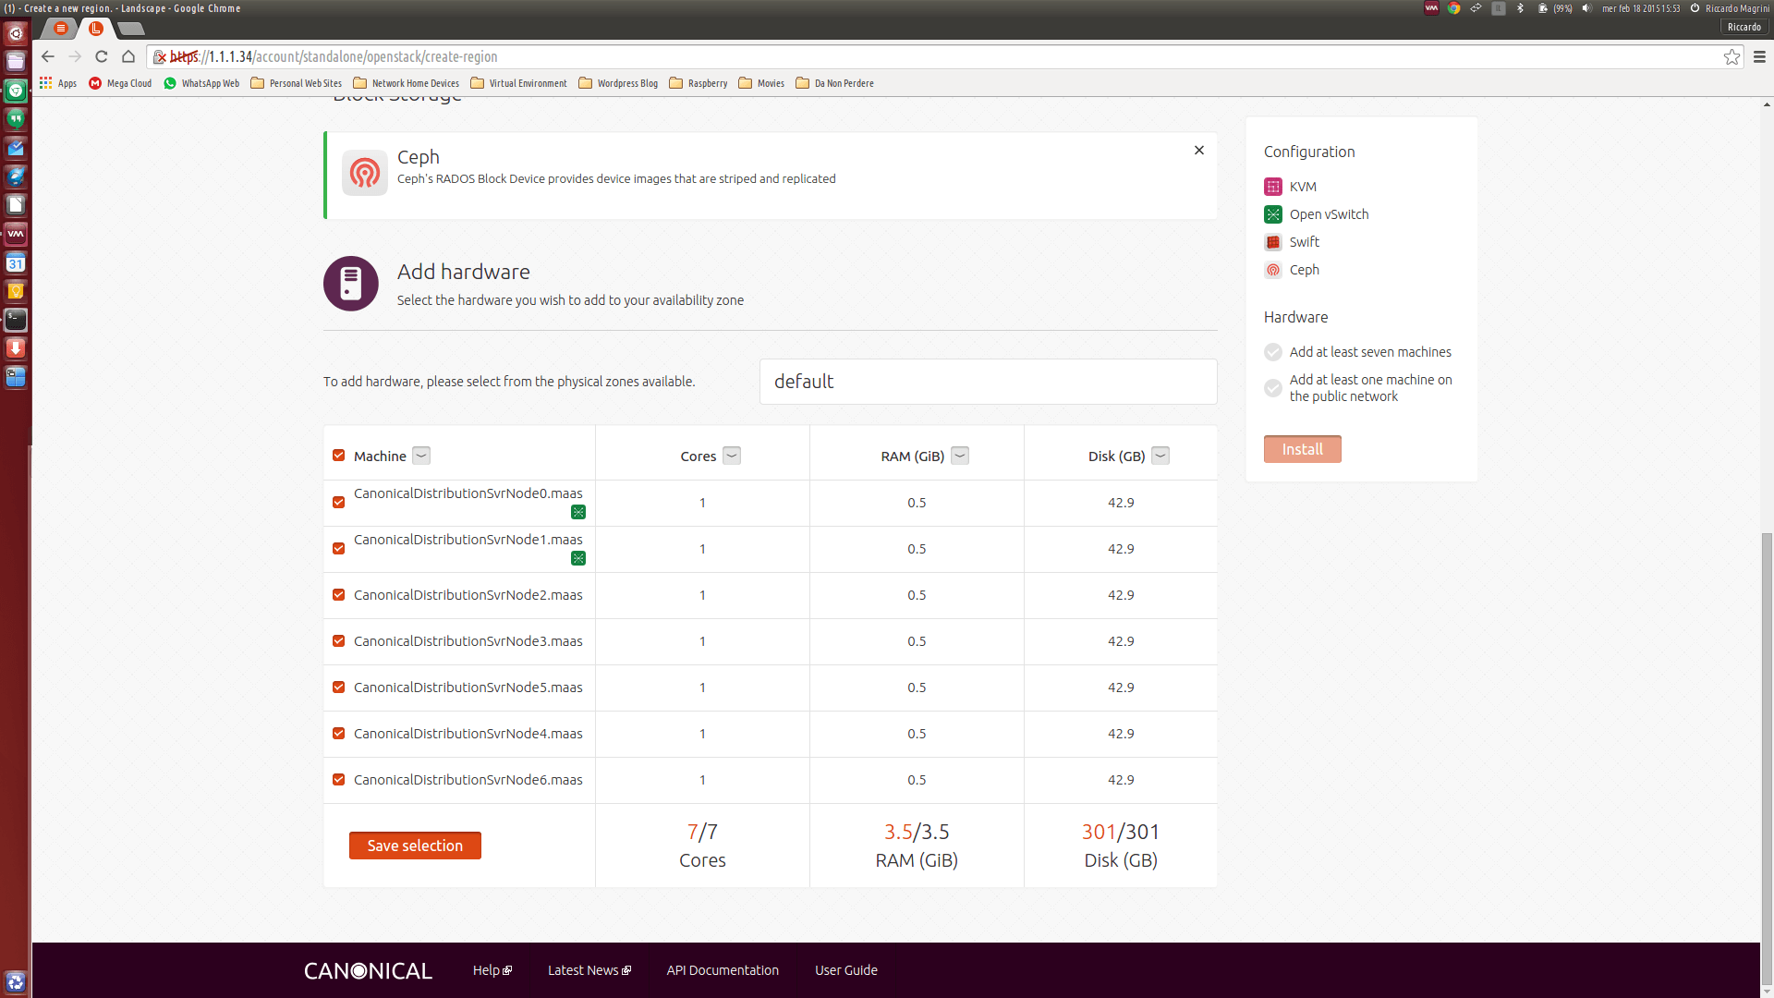
Task: Click the vertical page scrollbar thumb
Action: point(1767,760)
